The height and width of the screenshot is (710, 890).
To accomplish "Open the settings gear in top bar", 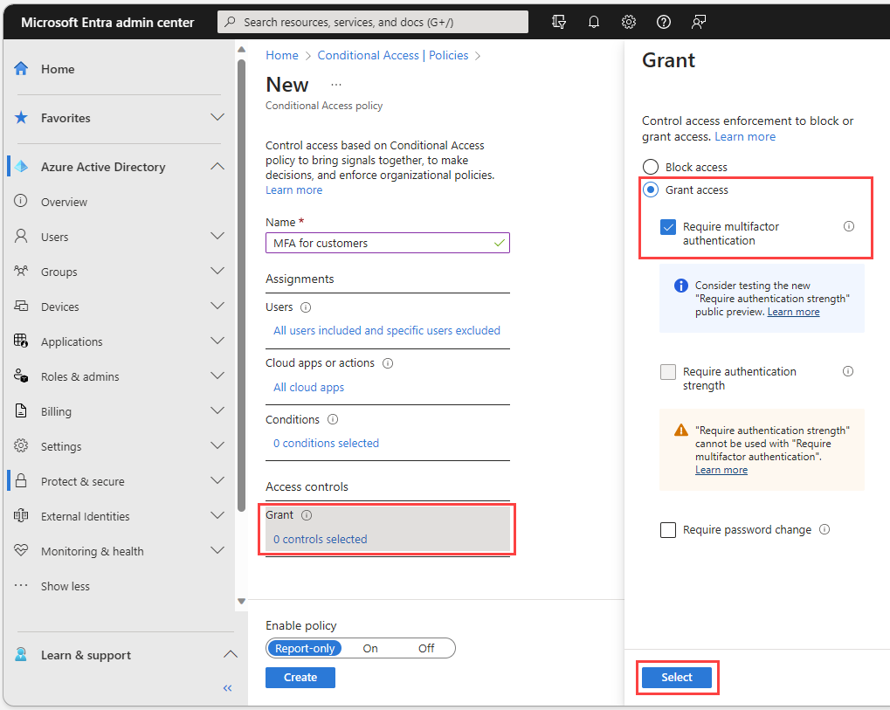I will point(628,22).
